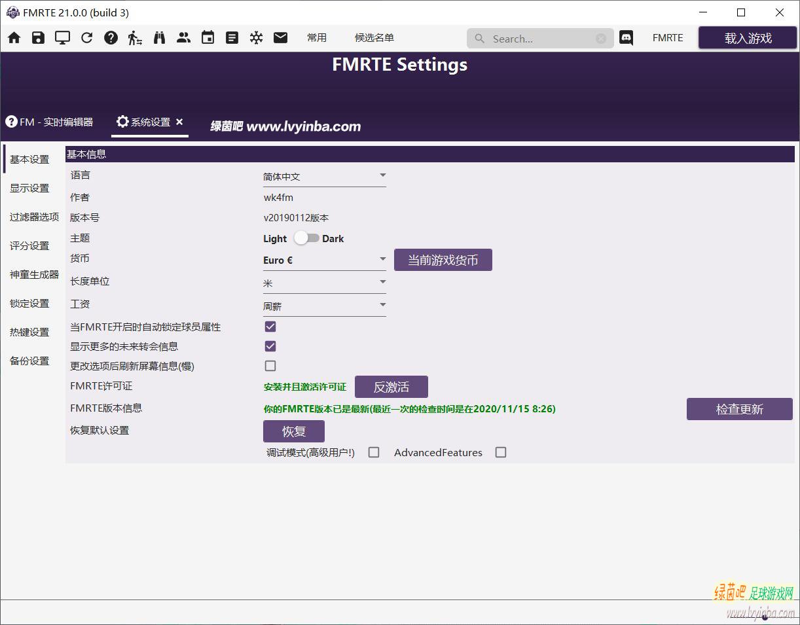Click the 恢复 defaults button
This screenshot has height=625, width=800.
(x=294, y=431)
